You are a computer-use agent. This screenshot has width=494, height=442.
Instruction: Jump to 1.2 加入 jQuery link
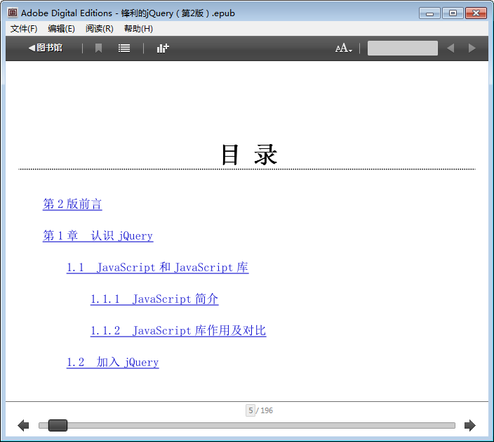coord(112,362)
